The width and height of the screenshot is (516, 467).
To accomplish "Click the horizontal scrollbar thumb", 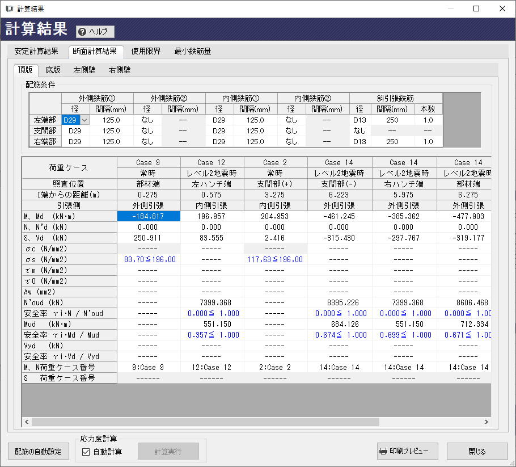I will 205,422.
